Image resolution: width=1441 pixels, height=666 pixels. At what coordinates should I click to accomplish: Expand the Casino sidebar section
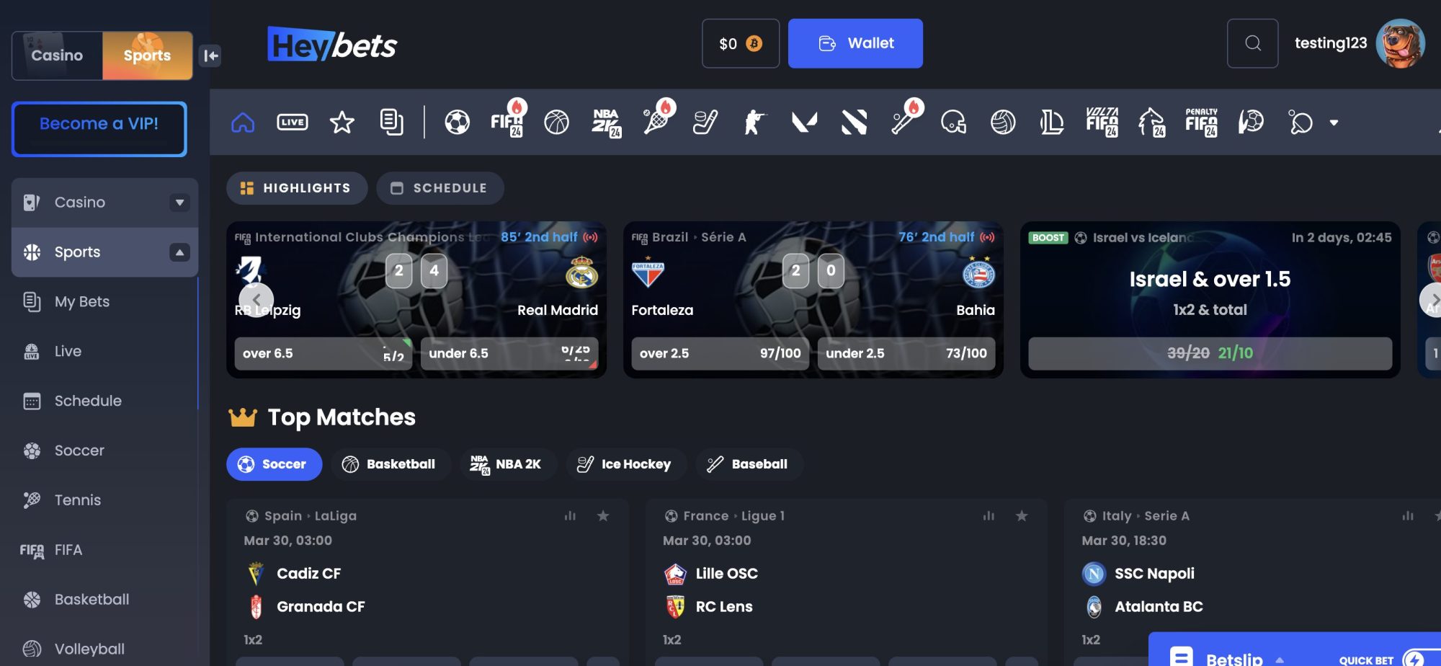(x=179, y=203)
